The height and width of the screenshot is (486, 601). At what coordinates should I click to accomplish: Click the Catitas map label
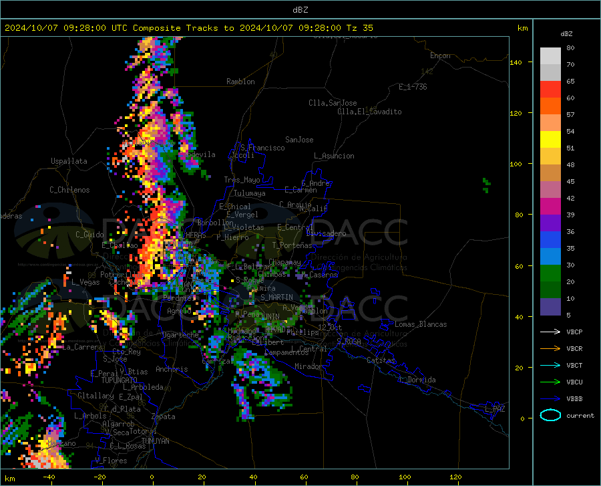(x=381, y=360)
